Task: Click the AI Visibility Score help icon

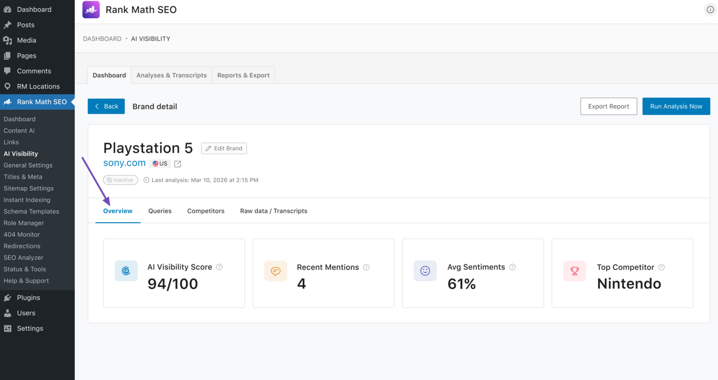Action: (x=220, y=267)
